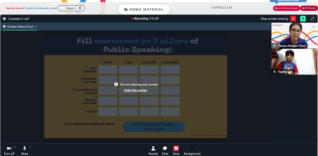
Task: Click the FLUENCY row label
Action: [92, 112]
